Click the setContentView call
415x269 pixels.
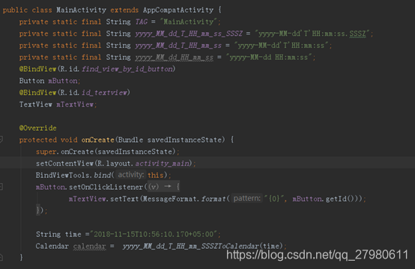click(x=64, y=164)
